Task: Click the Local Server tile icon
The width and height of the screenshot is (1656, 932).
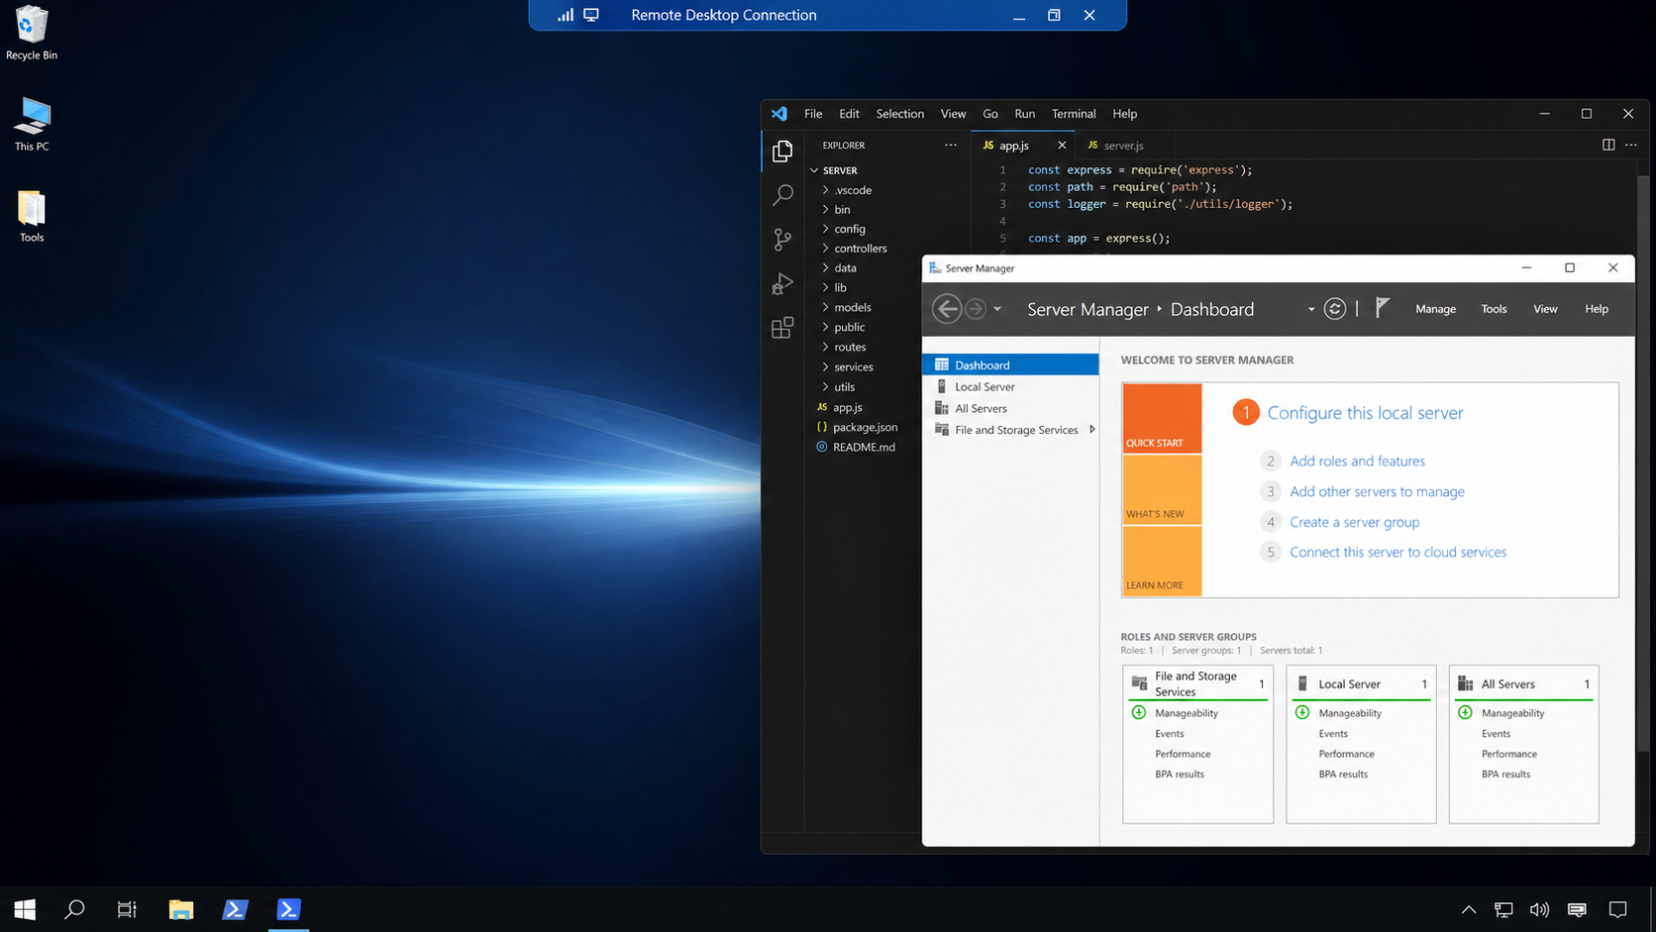Action: [x=1303, y=683]
